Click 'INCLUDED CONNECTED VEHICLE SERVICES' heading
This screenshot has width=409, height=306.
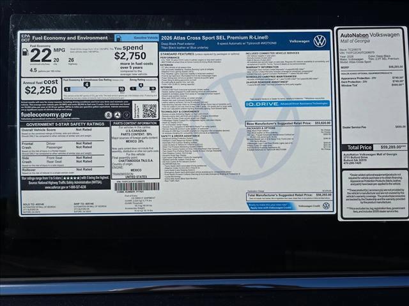click(273, 53)
